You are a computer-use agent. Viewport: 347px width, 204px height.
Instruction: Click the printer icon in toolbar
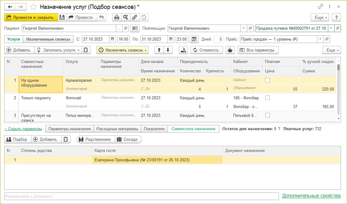[x=116, y=18]
